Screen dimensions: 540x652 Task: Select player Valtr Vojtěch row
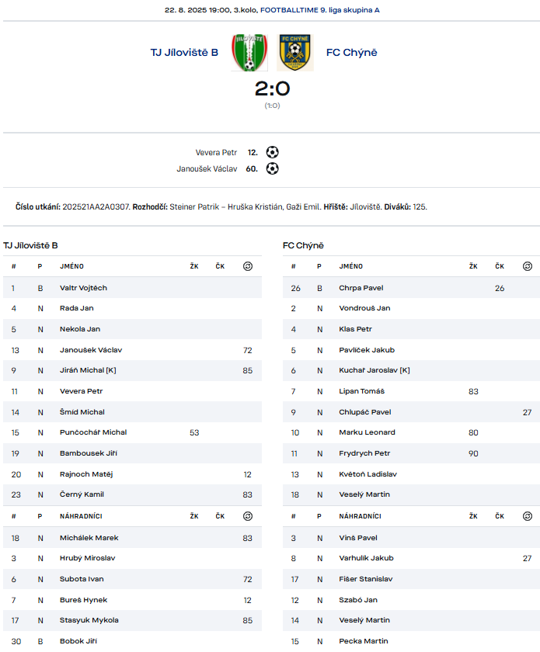coord(132,288)
